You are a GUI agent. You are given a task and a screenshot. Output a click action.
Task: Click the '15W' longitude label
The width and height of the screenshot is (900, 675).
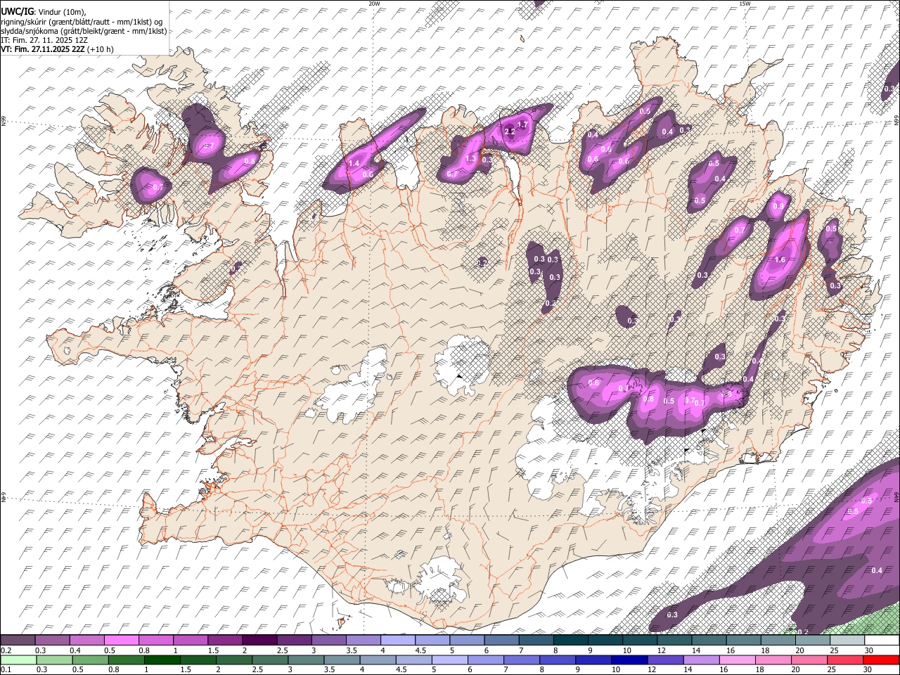click(745, 4)
